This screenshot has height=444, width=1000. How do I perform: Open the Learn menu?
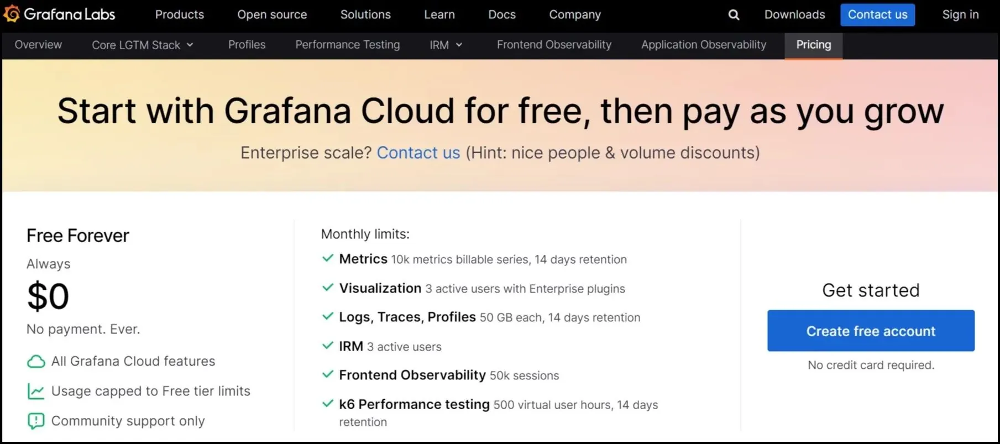pos(439,15)
